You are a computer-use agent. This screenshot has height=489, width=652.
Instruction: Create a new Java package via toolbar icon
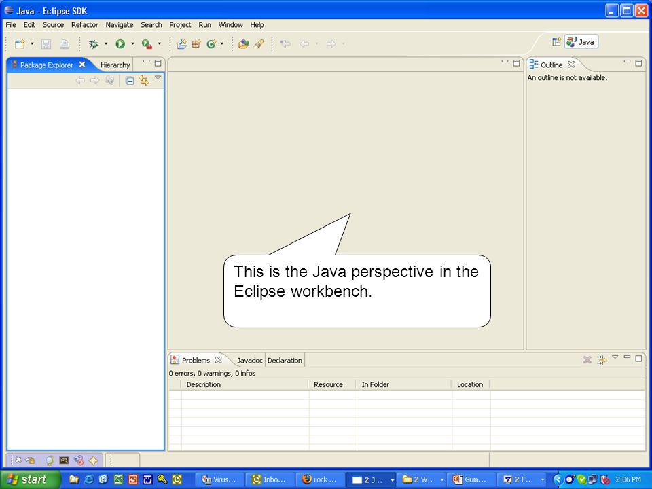[196, 43]
